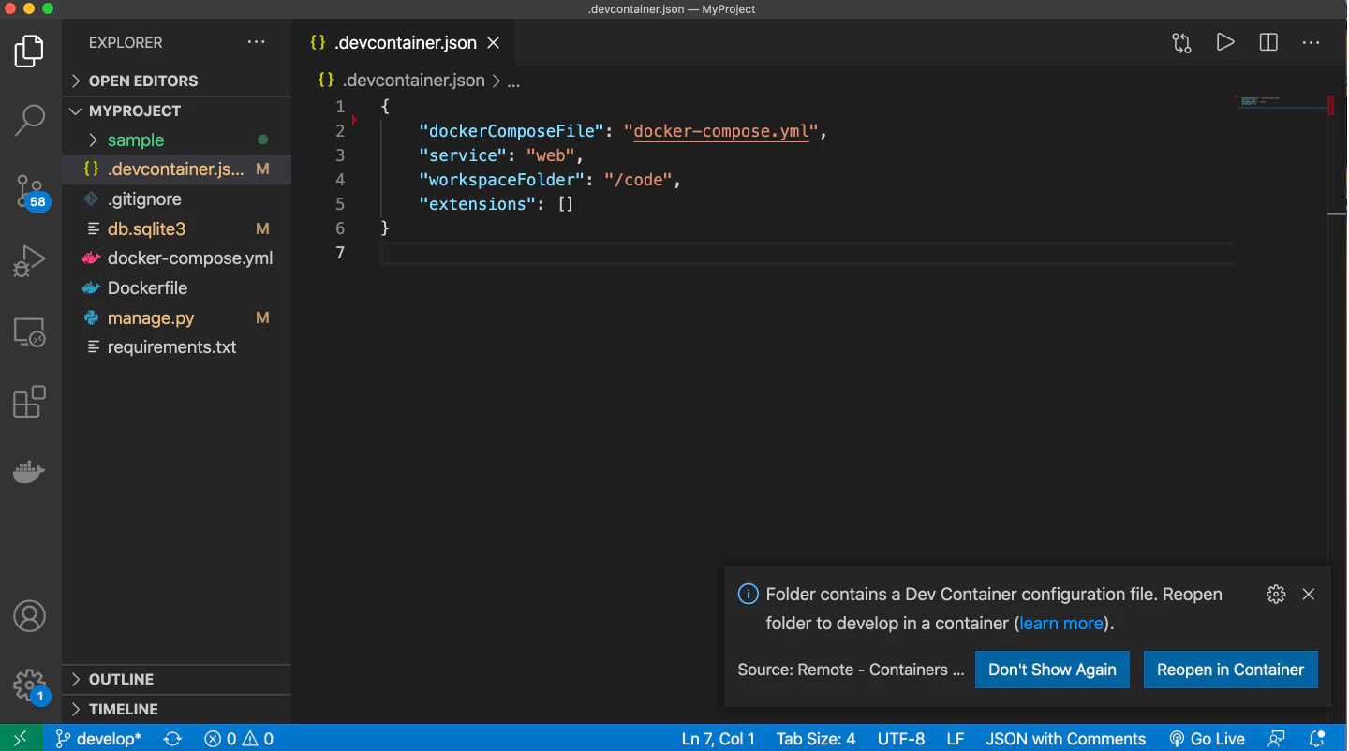The height and width of the screenshot is (751, 1349).
Task: Click the feedback icon in the status bar
Action: point(1276,739)
